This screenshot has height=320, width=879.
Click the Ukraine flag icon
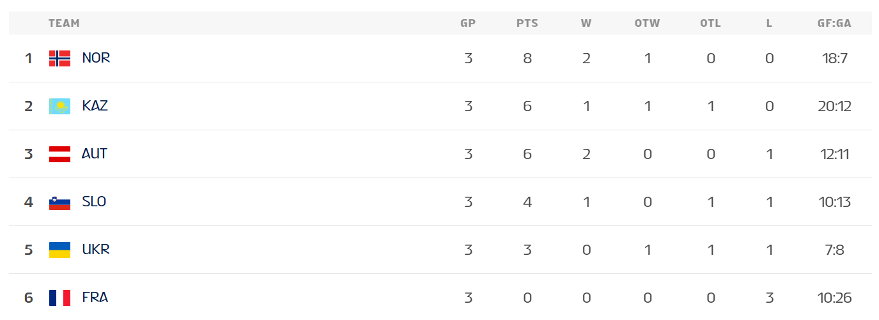tap(59, 250)
